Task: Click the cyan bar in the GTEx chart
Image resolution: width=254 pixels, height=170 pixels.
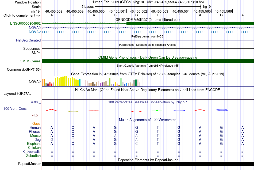Action: [80, 83]
